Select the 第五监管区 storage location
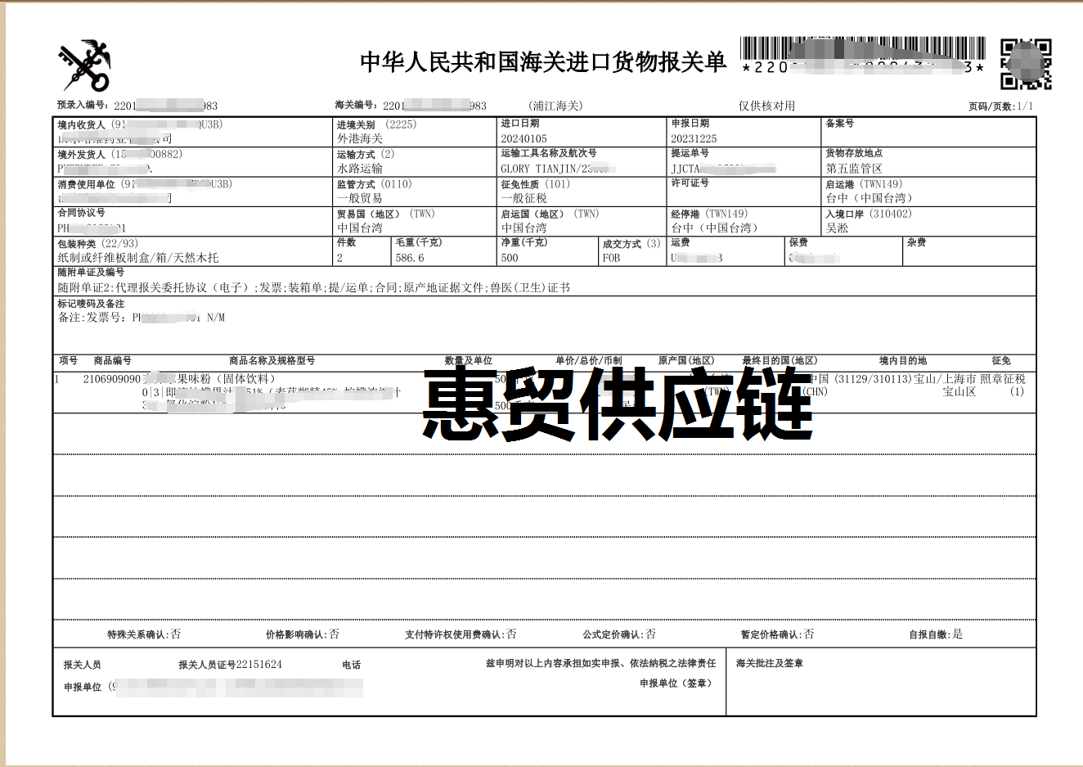Image resolution: width=1083 pixels, height=767 pixels. tap(854, 168)
